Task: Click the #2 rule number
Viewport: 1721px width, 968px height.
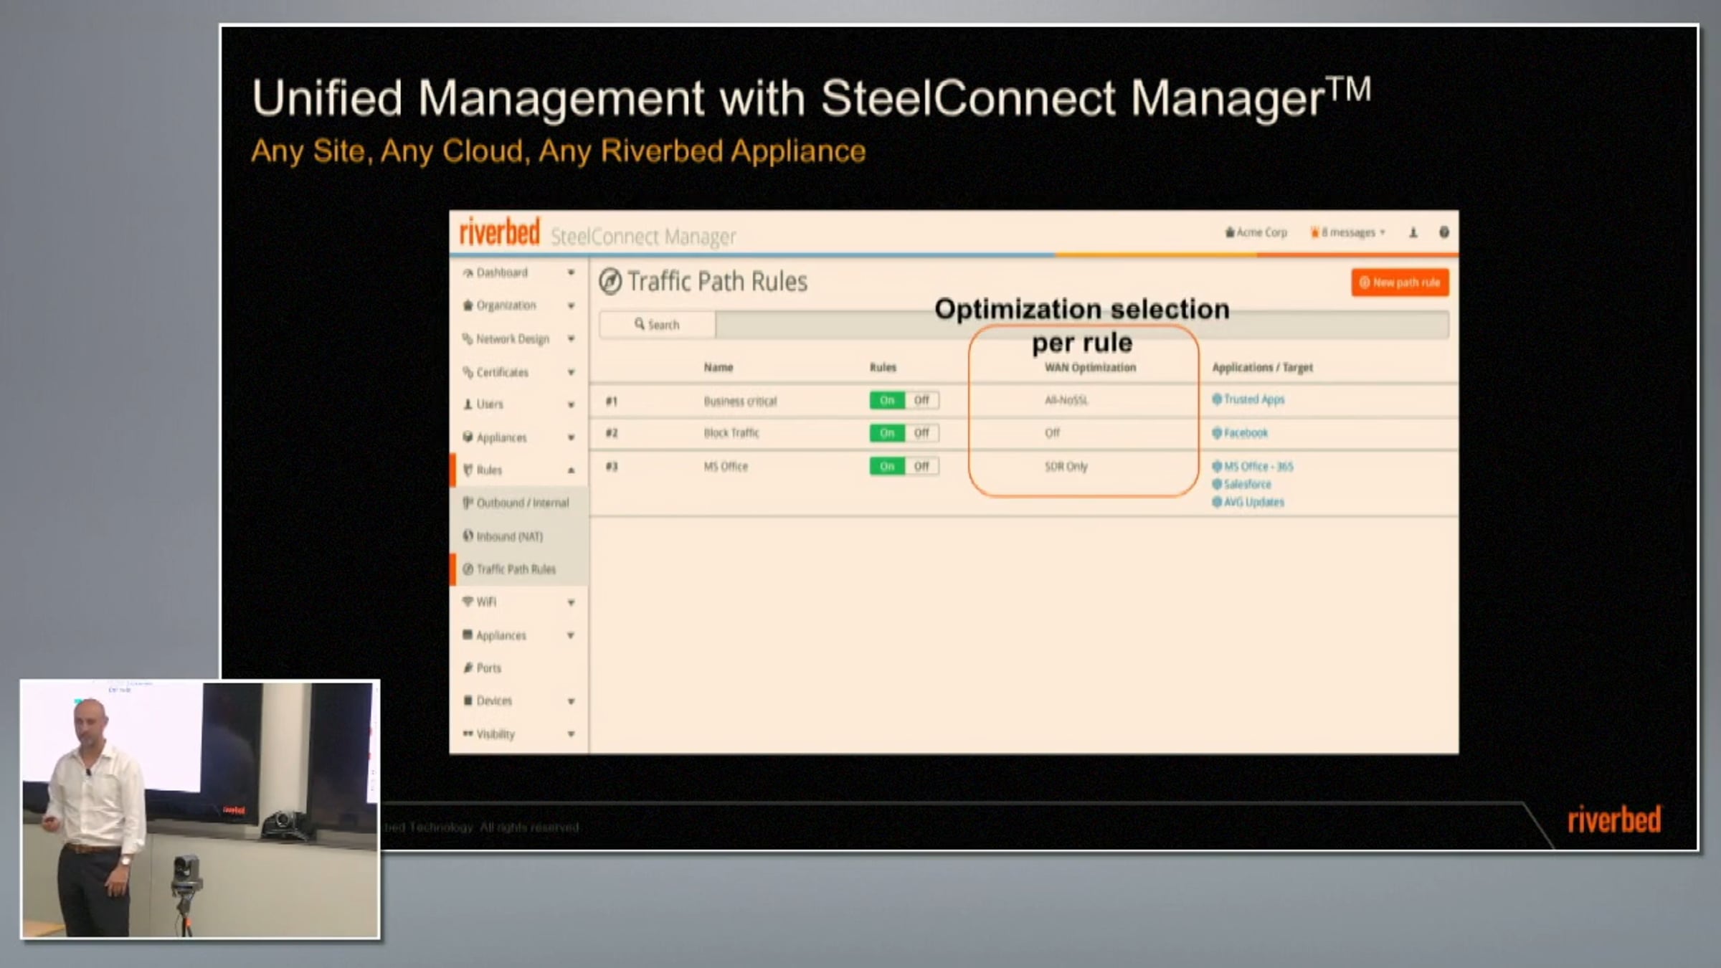Action: pos(612,433)
